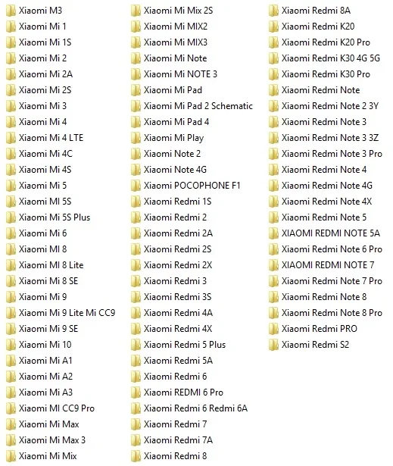Image resolution: width=393 pixels, height=466 pixels.
Task: Click the folder icon for Xiaomi Redmi Note 8 Pro
Action: pos(273,313)
